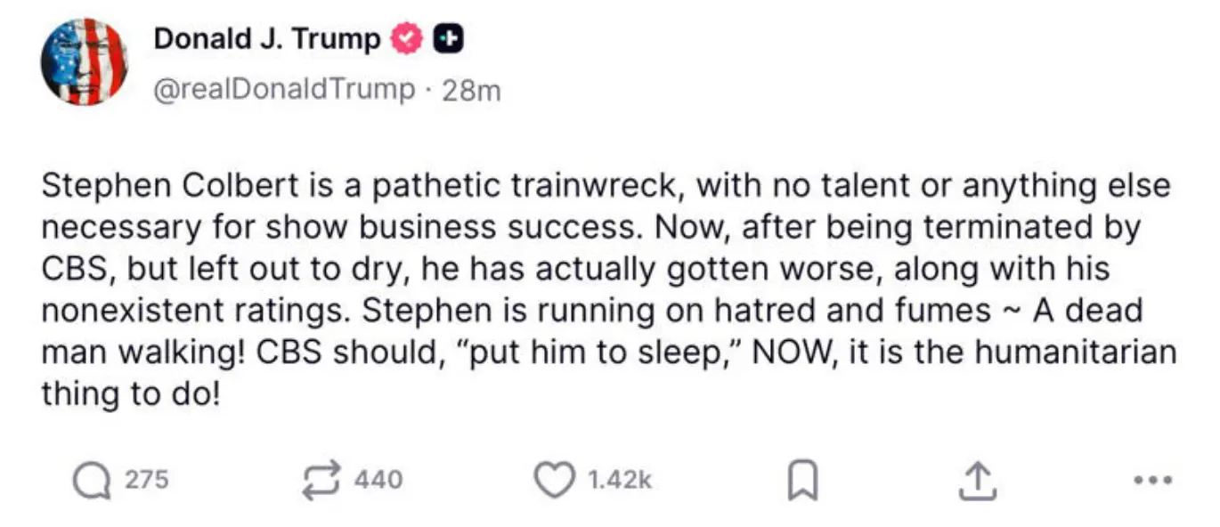Click the 275 reply count
The height and width of the screenshot is (527, 1220).
(146, 480)
